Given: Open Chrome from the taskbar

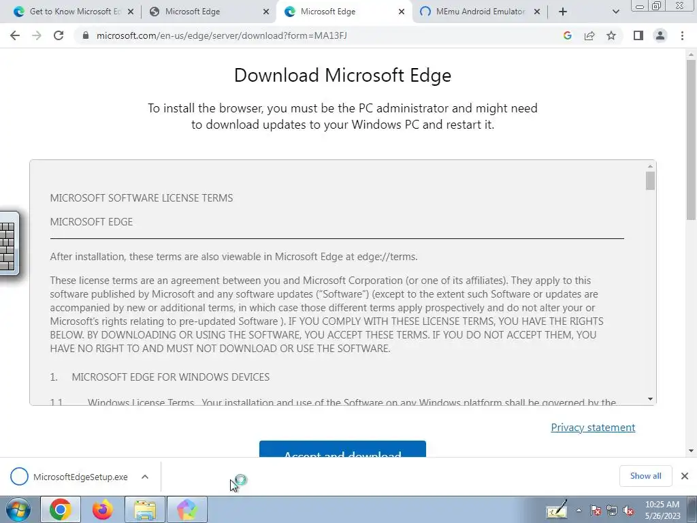Looking at the screenshot, I should tap(61, 509).
